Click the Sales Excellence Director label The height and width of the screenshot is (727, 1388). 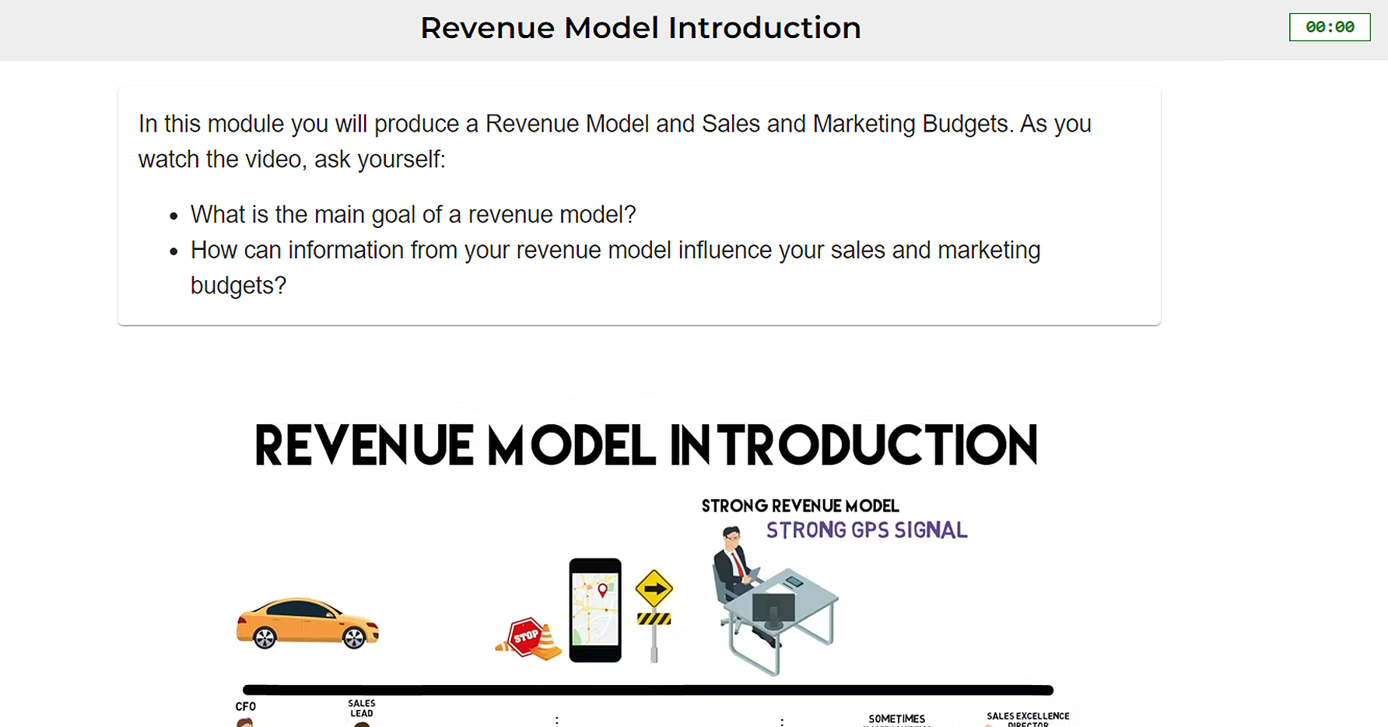(x=1028, y=716)
